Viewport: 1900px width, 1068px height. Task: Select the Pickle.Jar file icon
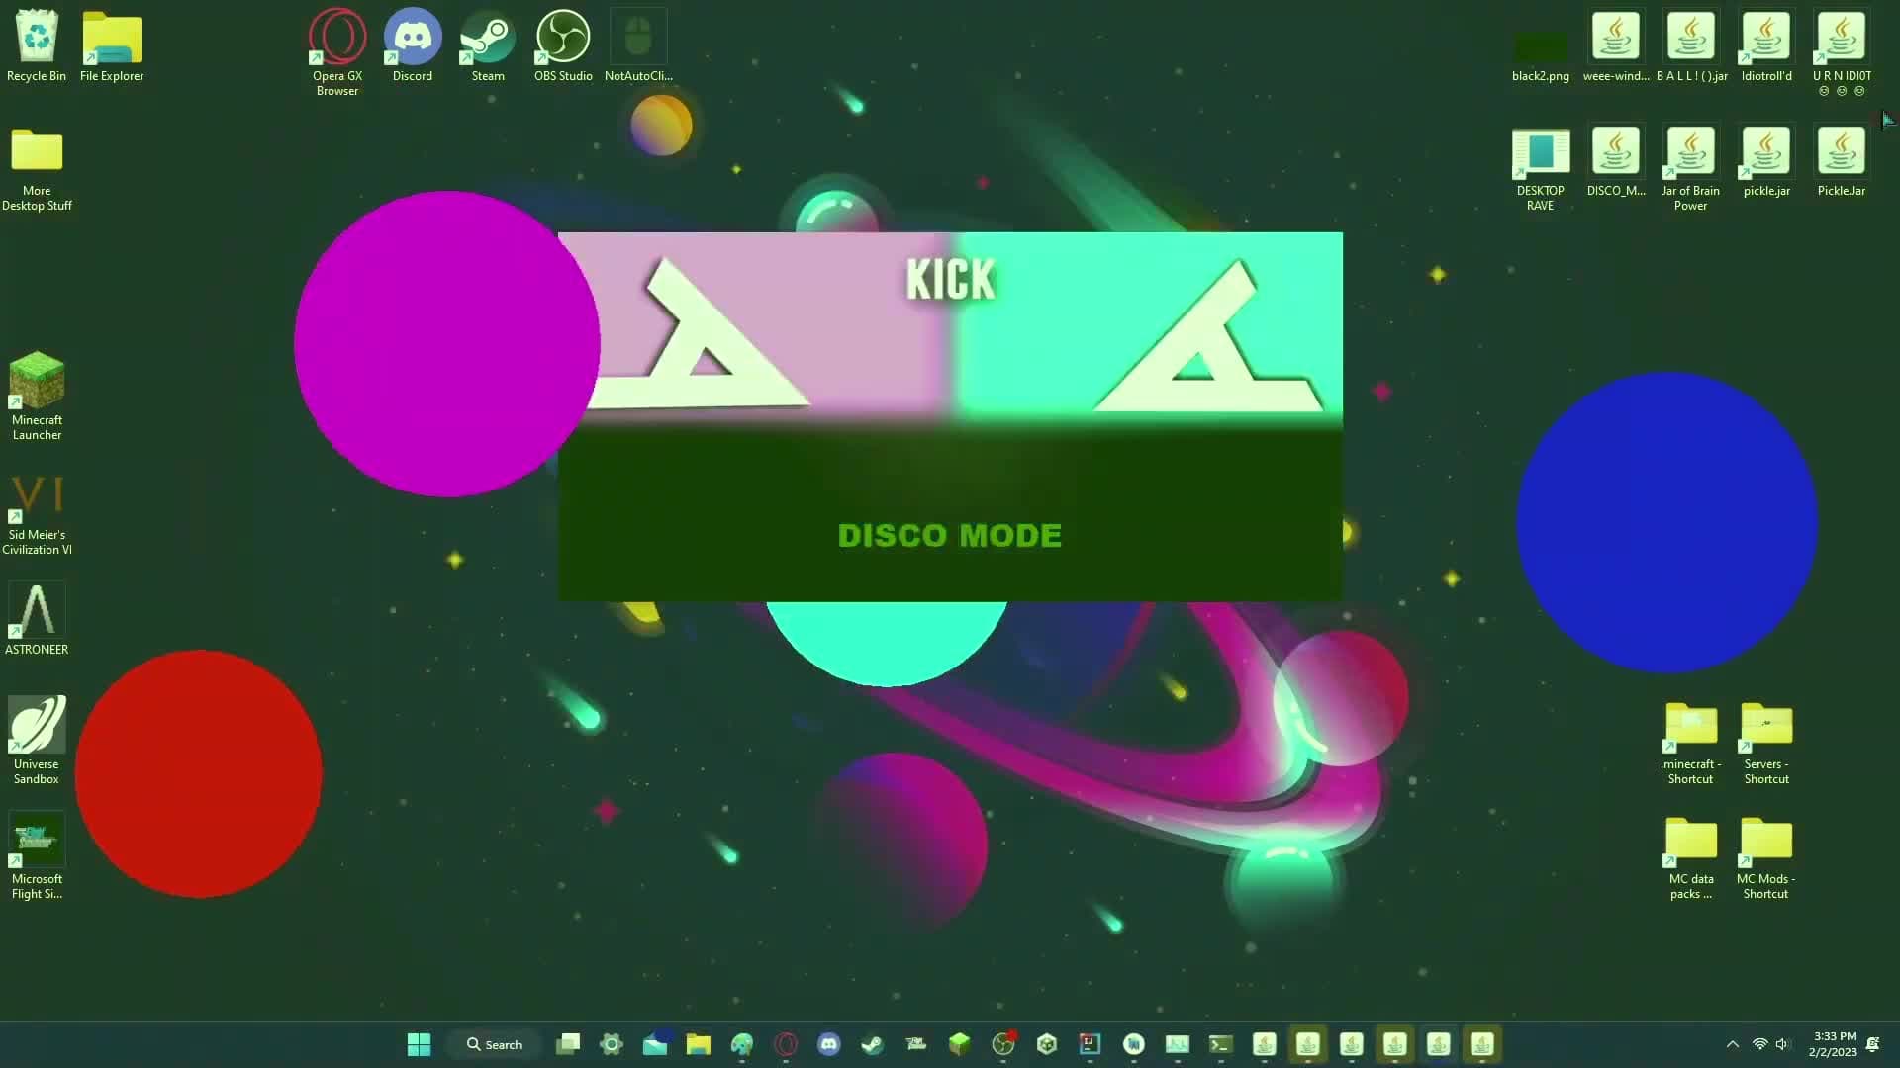pos(1842,161)
